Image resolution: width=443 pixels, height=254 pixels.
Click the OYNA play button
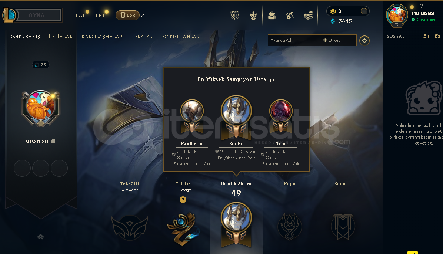pyautogui.click(x=36, y=15)
